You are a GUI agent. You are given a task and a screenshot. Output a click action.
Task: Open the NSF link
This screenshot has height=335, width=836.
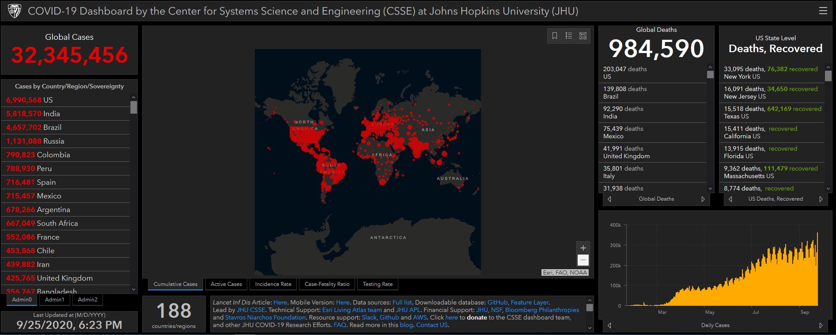click(x=496, y=310)
